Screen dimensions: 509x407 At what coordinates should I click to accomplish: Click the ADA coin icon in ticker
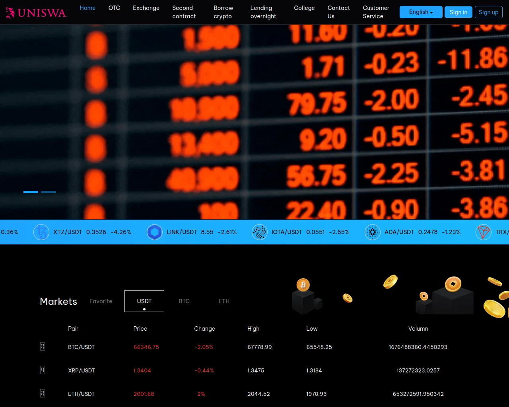[373, 232]
